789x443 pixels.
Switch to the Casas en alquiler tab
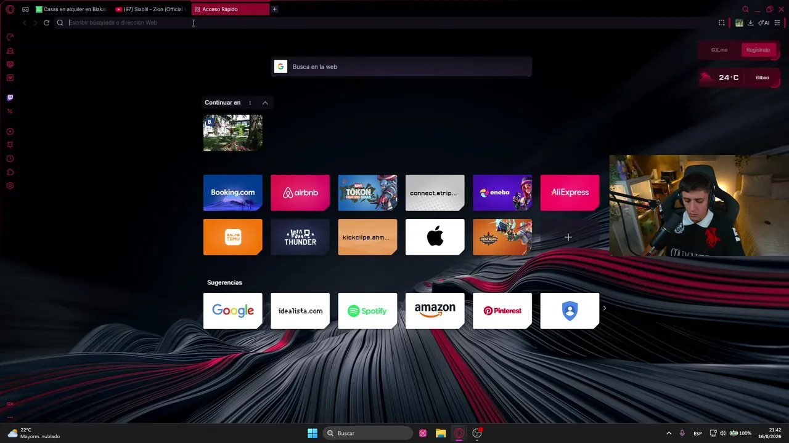click(71, 9)
